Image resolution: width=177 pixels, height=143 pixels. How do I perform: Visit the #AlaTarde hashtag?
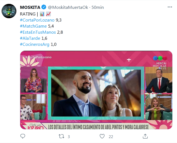30,38
